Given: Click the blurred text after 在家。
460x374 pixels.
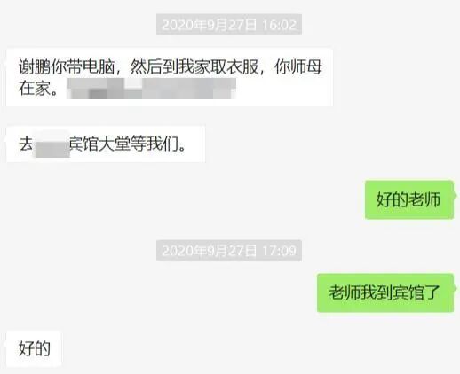Looking at the screenshot, I should [x=151, y=89].
